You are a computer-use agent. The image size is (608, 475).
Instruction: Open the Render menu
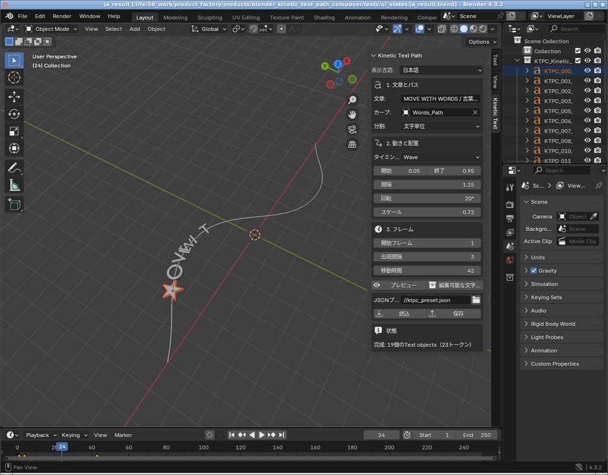click(62, 16)
